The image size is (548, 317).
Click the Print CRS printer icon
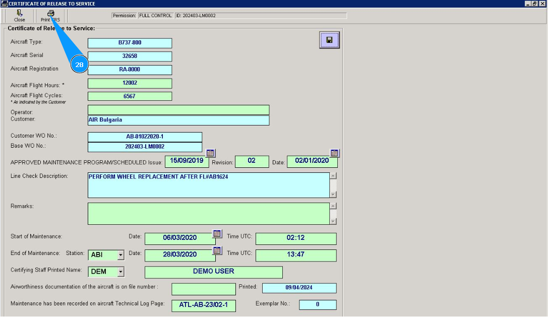pos(50,14)
